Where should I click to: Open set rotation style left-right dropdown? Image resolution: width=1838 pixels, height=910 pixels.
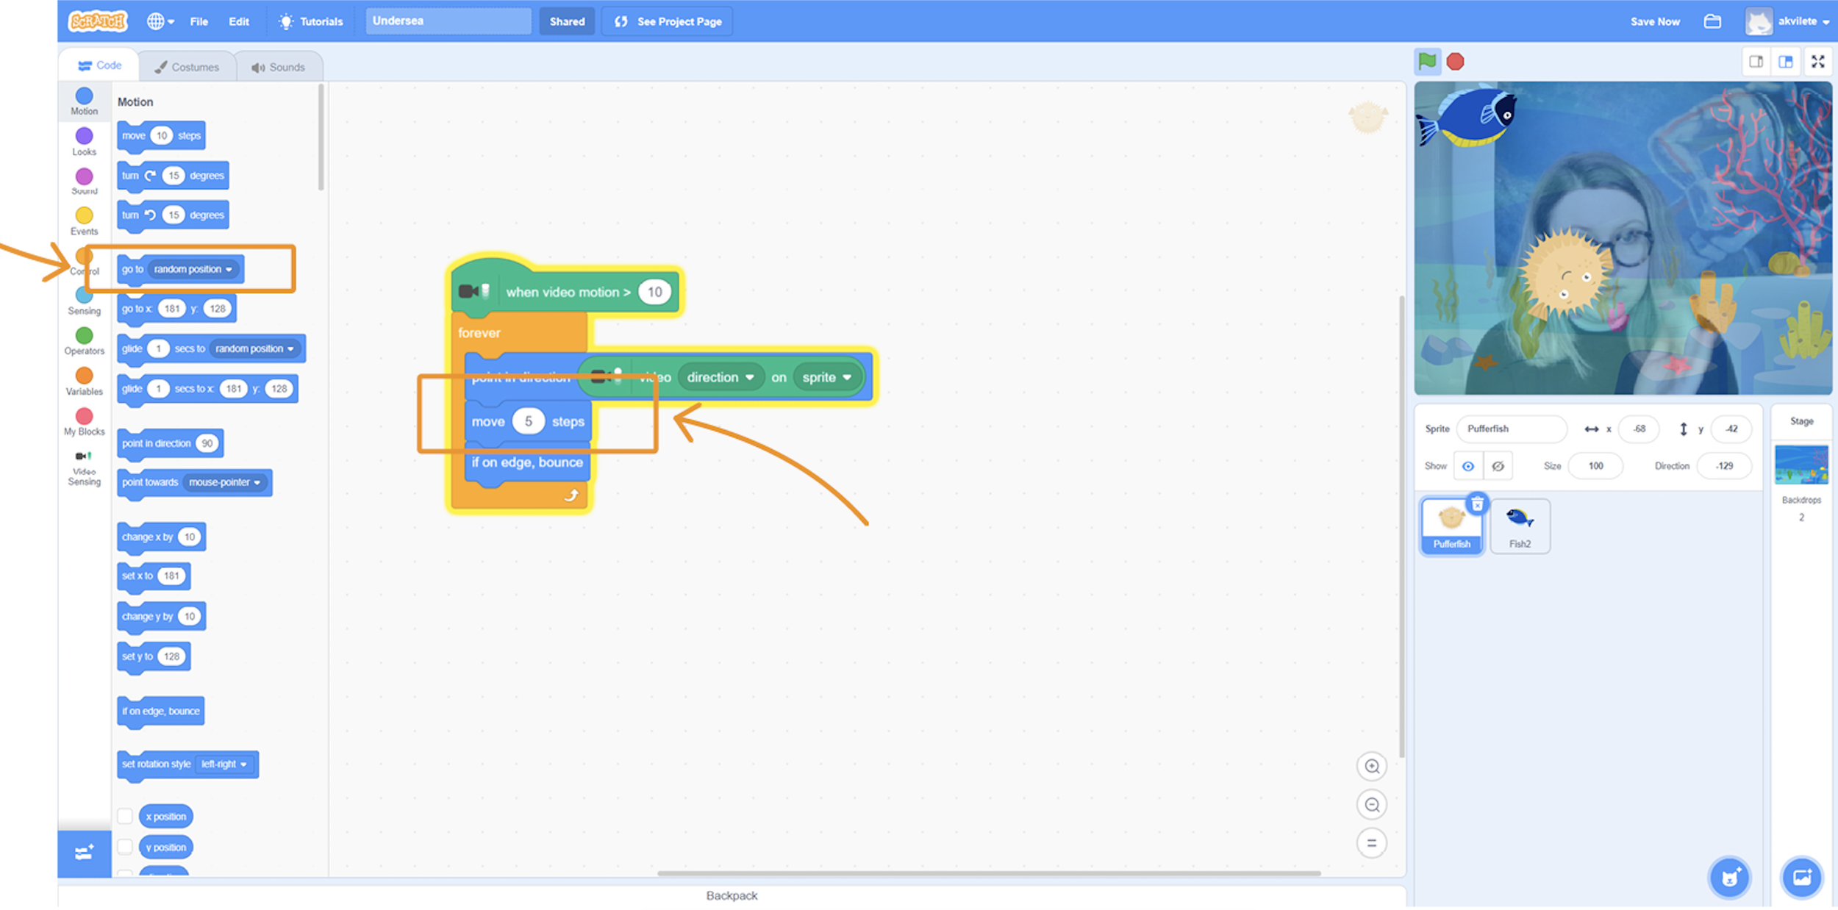tap(225, 764)
